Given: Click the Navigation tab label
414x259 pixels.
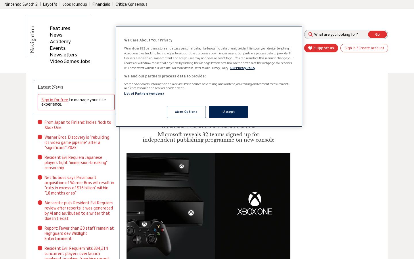Looking at the screenshot, I should coord(32,39).
